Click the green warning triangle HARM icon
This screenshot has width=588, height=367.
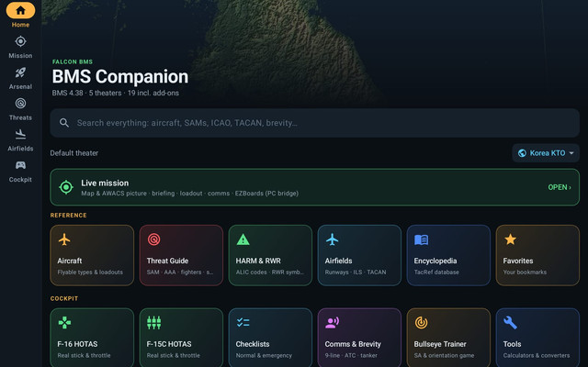(x=243, y=239)
